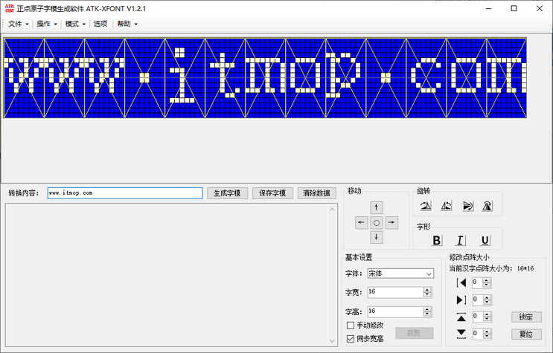Viewport: 553px width, 353px height.
Task: Click the bottom-edge crop value field
Action: coord(478,334)
